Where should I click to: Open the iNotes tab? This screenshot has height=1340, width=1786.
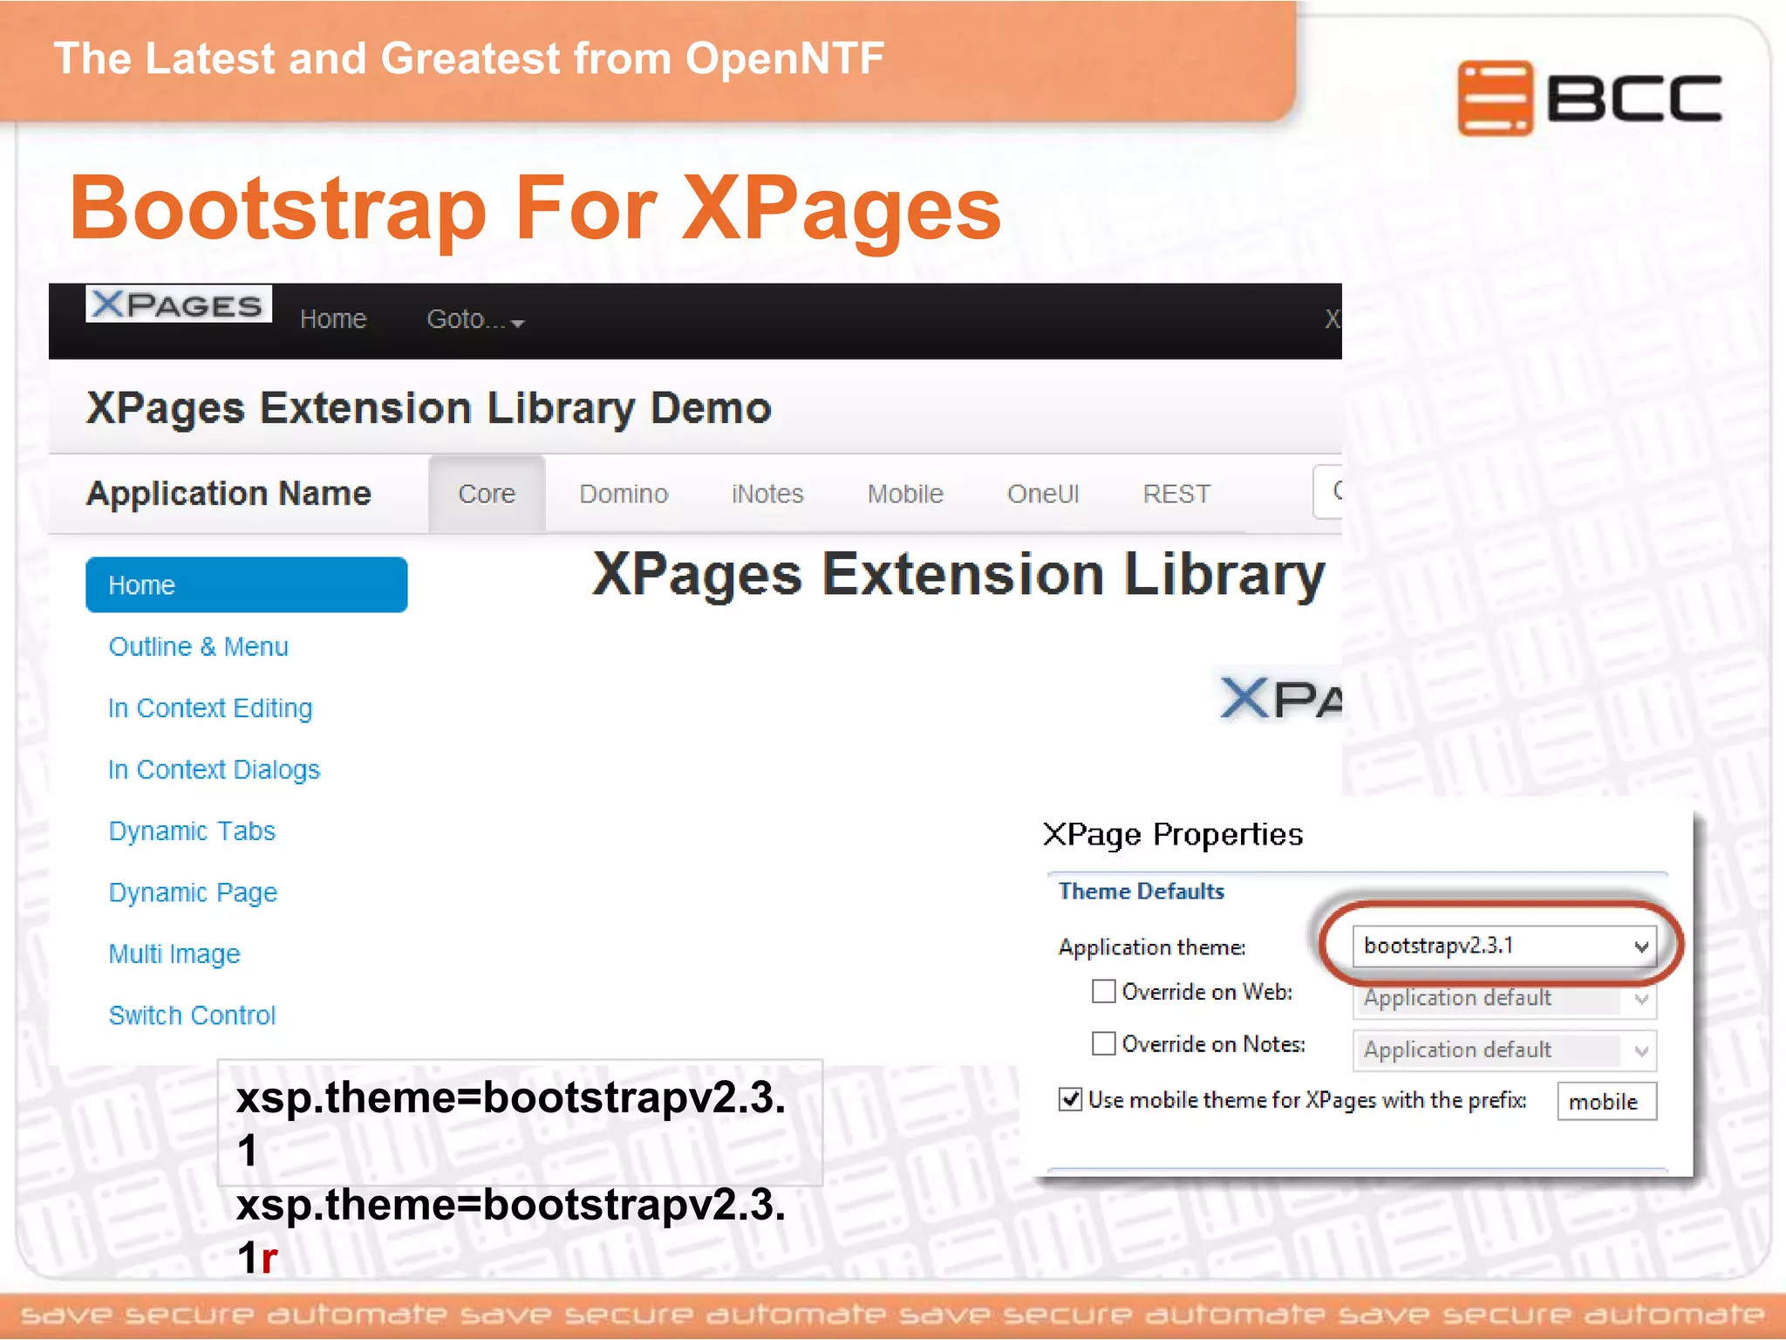click(x=767, y=494)
